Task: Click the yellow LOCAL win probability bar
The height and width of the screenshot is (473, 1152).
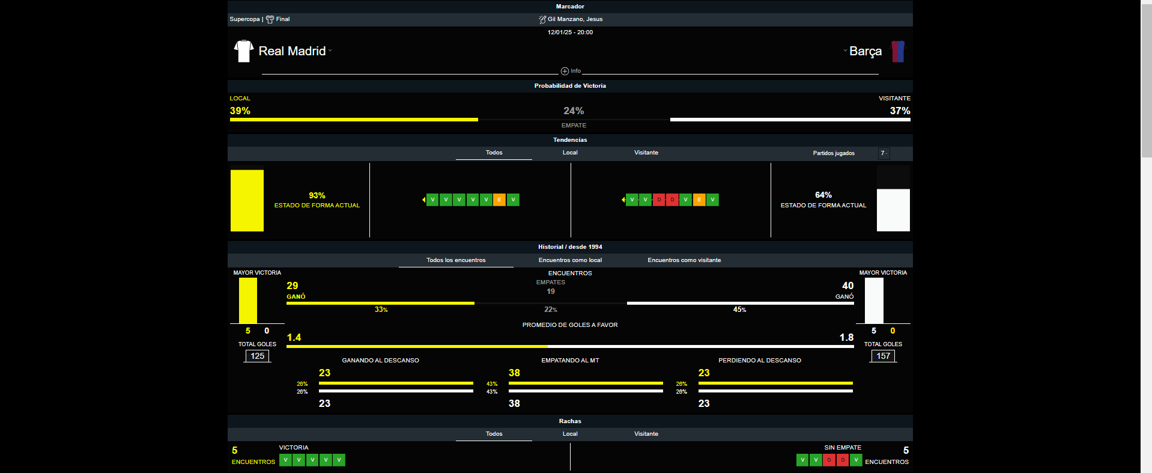Action: pos(354,120)
